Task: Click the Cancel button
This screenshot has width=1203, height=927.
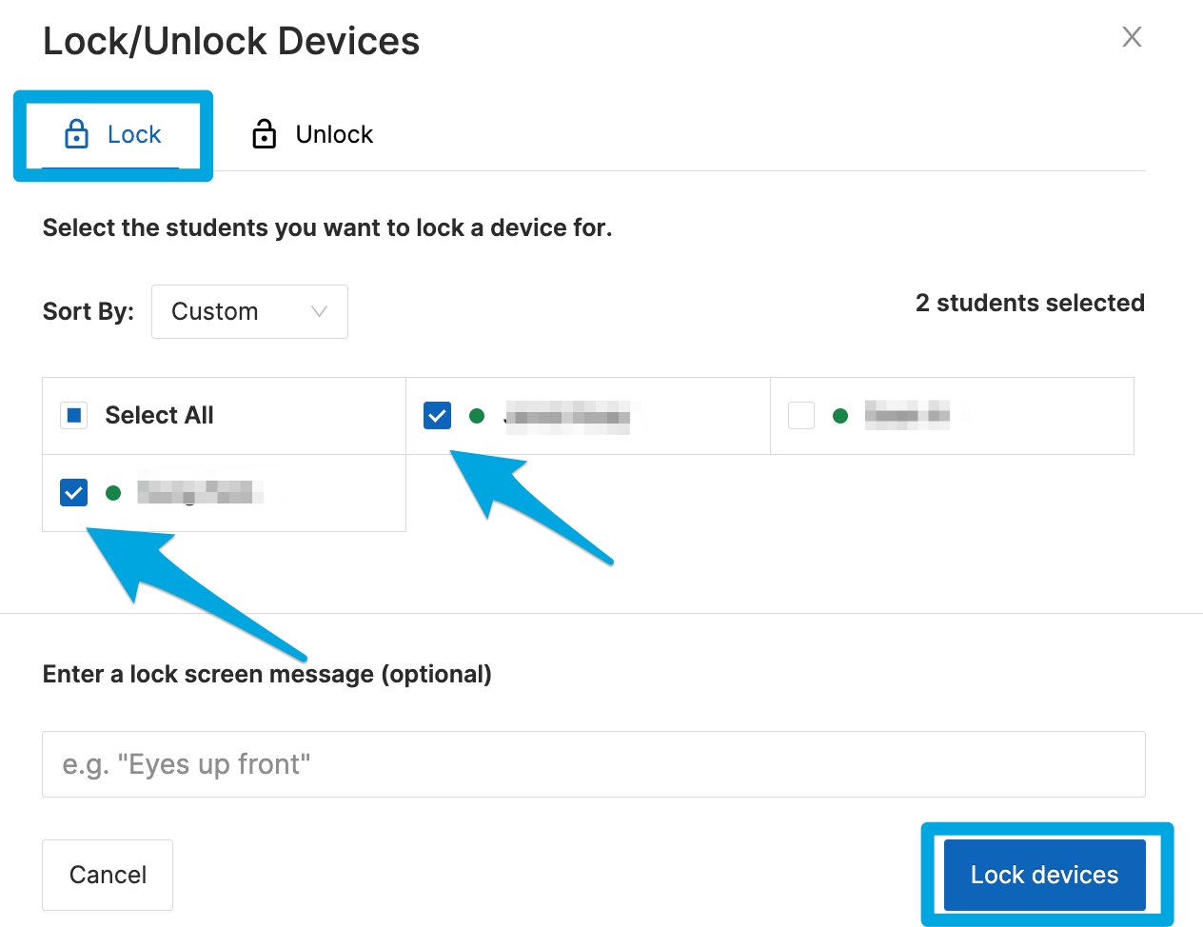Action: point(108,875)
